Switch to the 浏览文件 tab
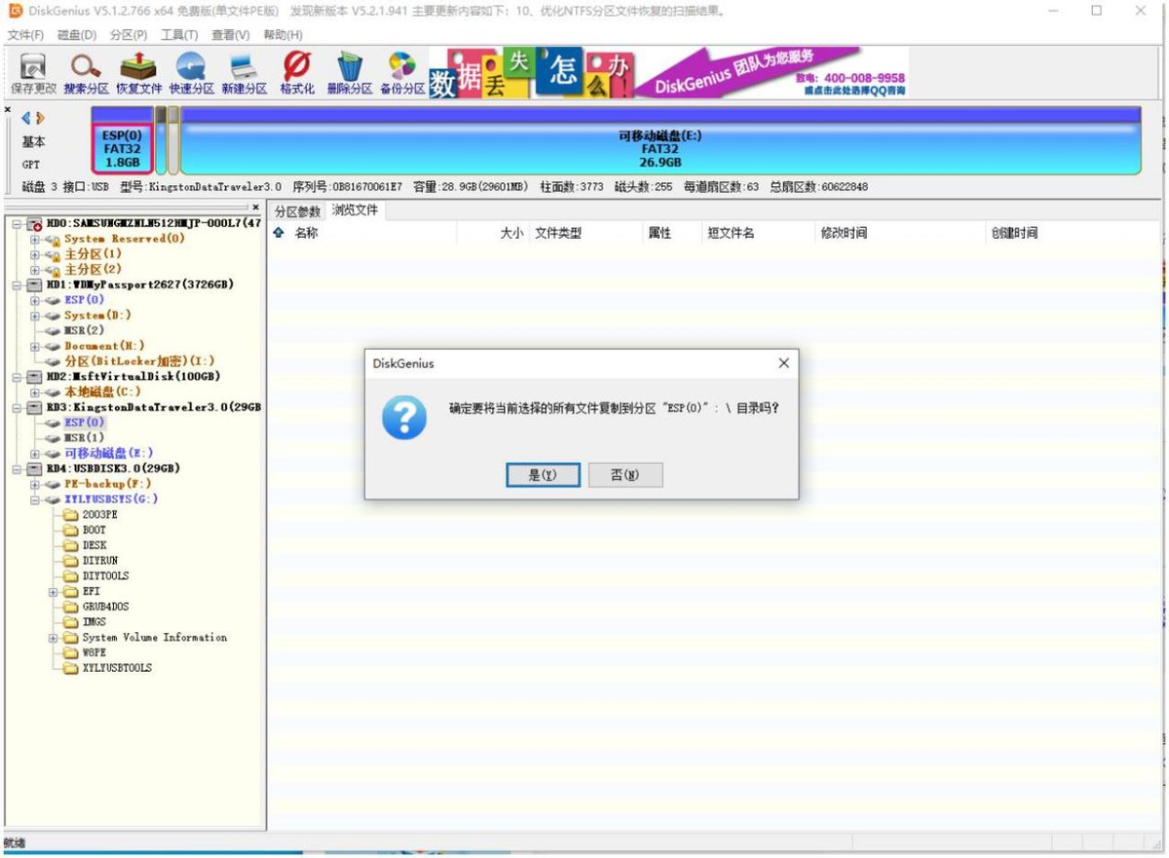The image size is (1169, 858). (355, 210)
